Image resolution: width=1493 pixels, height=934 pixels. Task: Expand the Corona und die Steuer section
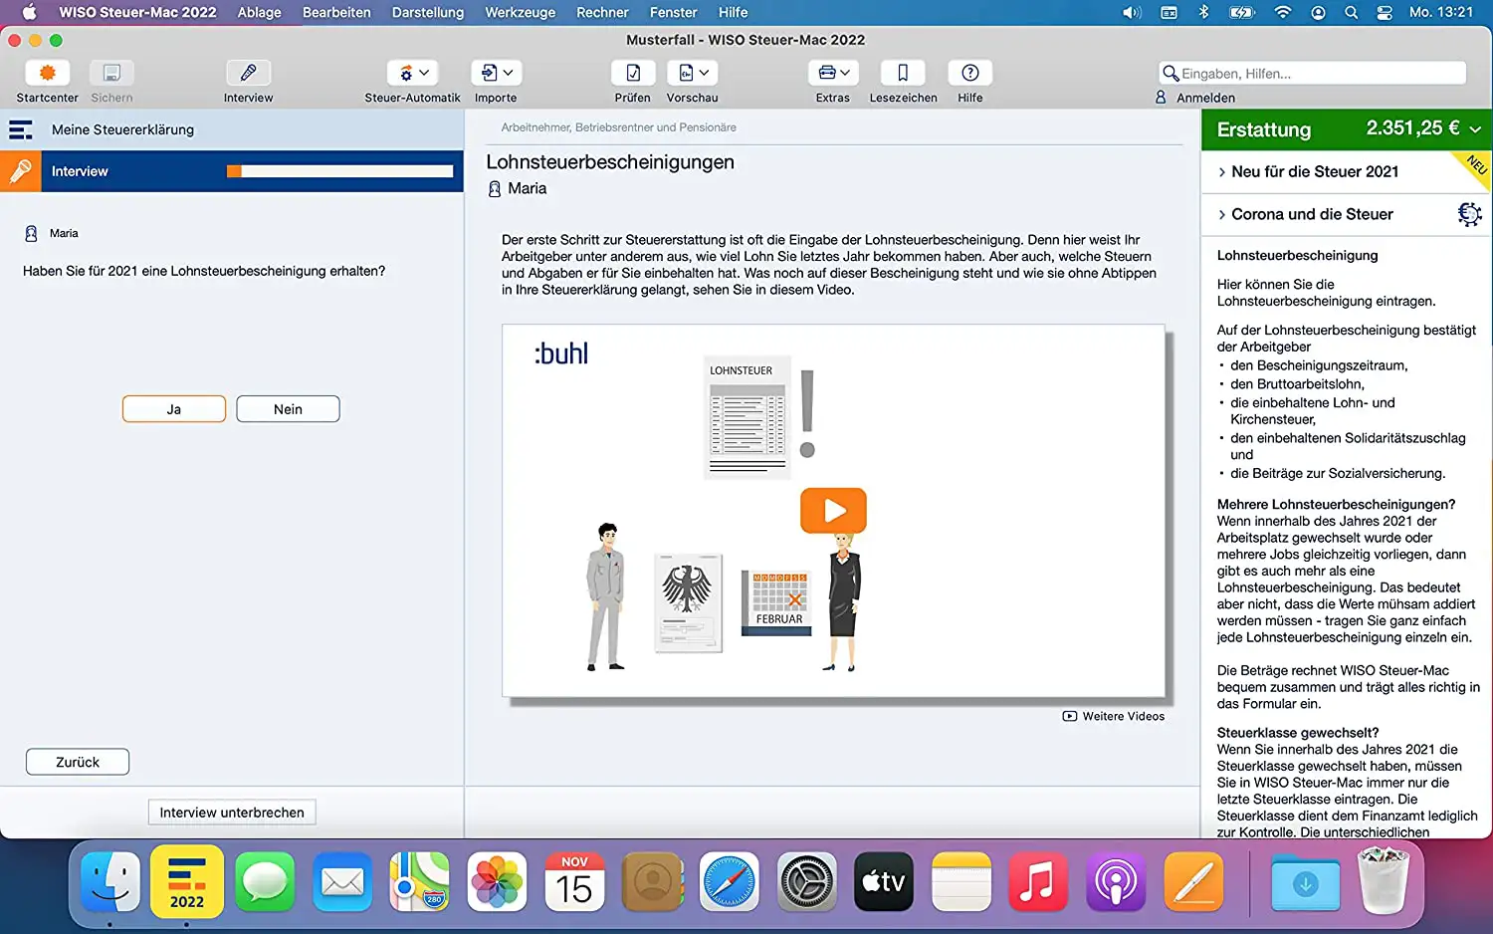[x=1311, y=214]
